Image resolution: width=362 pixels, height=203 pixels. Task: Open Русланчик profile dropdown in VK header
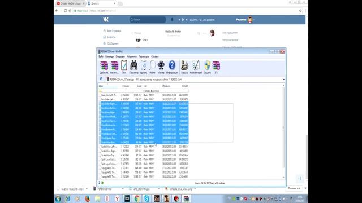pyautogui.click(x=245, y=20)
